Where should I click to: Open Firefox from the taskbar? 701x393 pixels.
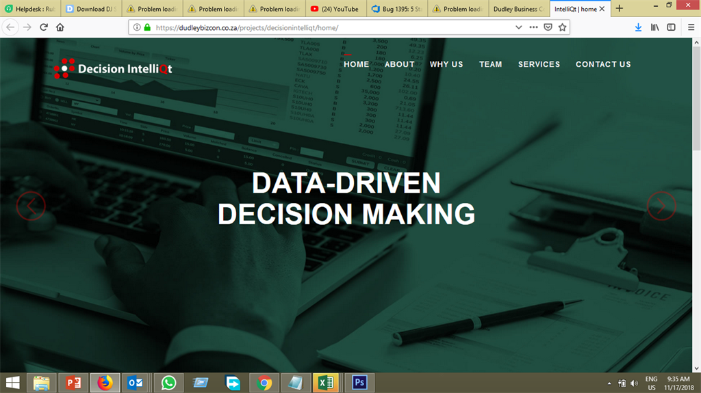105,383
